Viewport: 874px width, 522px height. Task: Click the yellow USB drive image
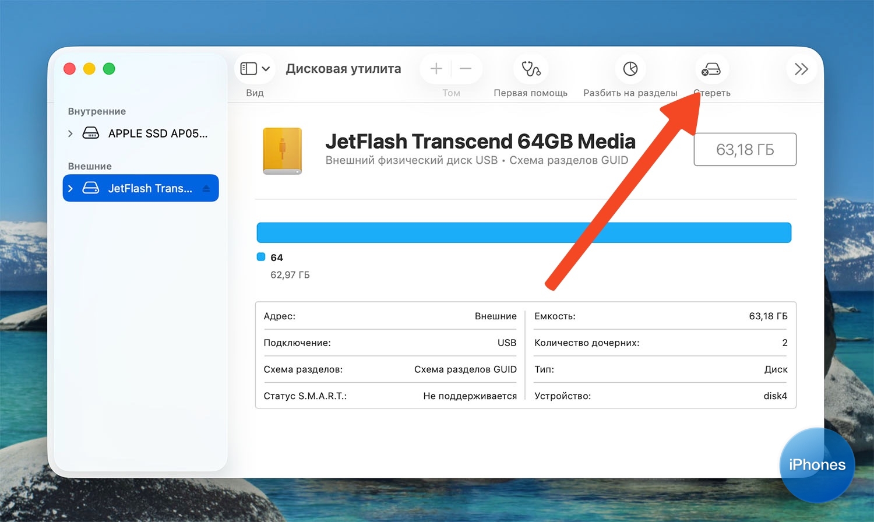pyautogui.click(x=283, y=151)
